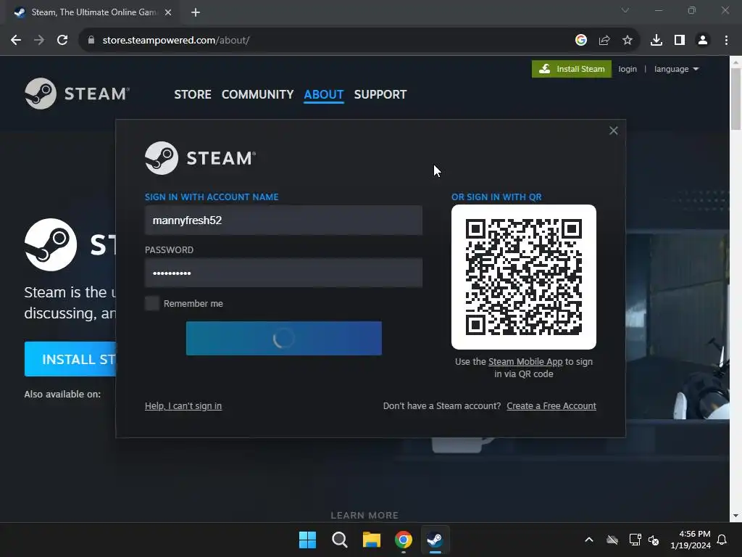Reload the current browser page
The image size is (742, 557).
(62, 41)
